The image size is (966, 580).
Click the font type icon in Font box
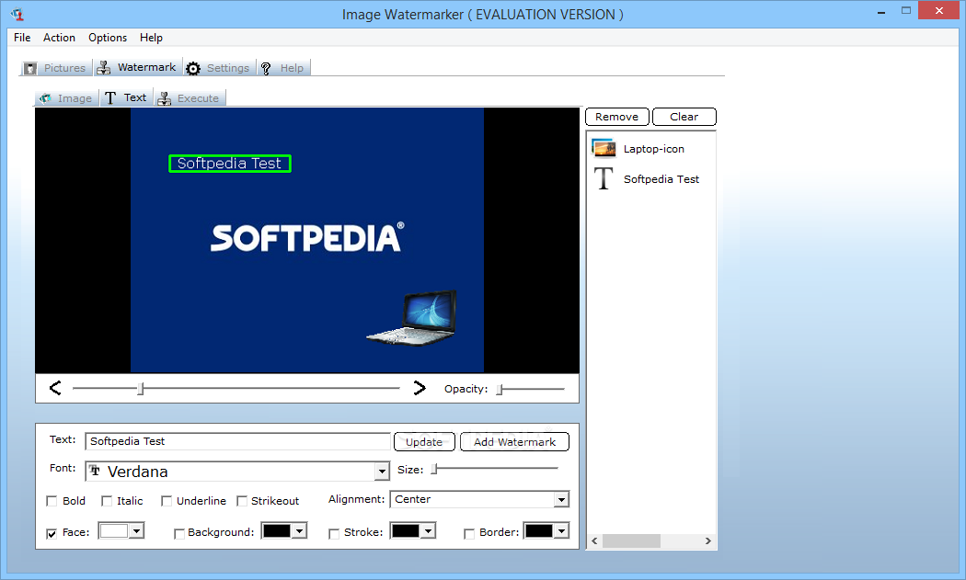(95, 471)
